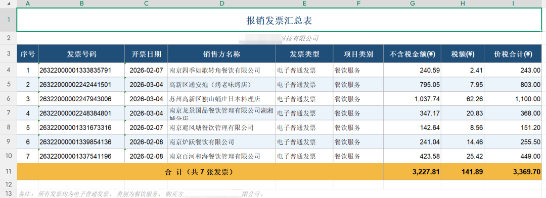Select invoice number 26322000001339854136
546x198 pixels.
81,142
